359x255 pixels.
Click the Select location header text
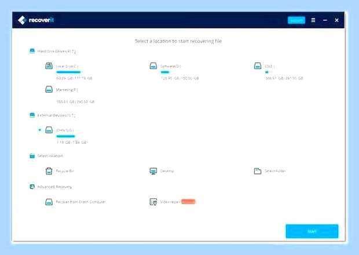pos(50,156)
